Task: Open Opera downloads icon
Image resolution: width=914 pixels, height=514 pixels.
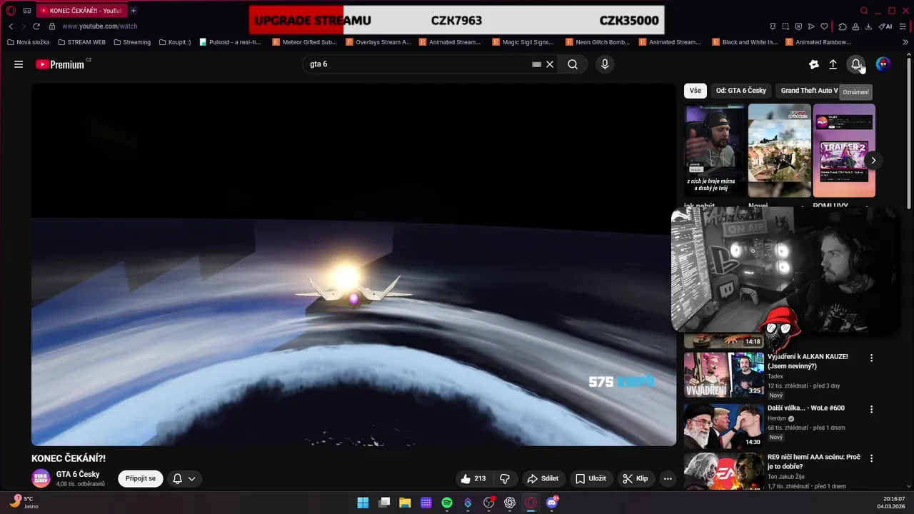Action: click(868, 26)
